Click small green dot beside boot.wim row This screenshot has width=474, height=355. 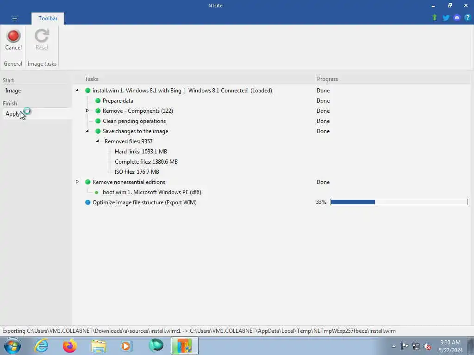(x=96, y=192)
